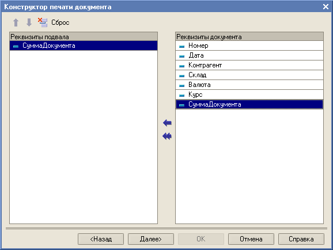
Task: Click the icon beside Контрагент row
Action: point(182,66)
